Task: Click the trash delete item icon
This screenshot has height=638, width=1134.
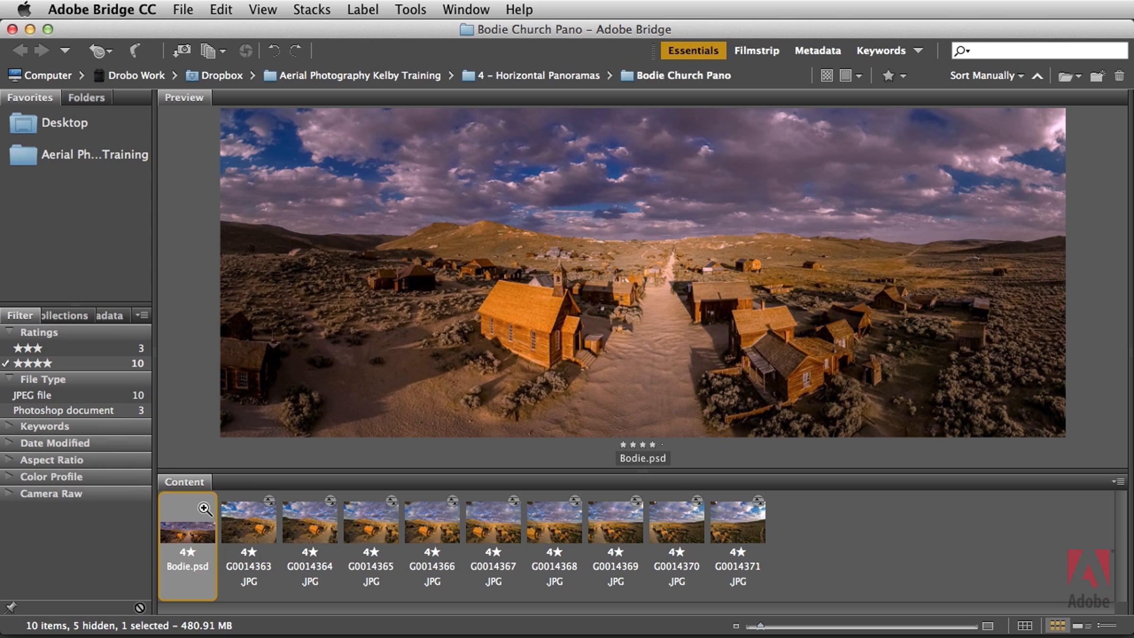Action: point(1119,76)
